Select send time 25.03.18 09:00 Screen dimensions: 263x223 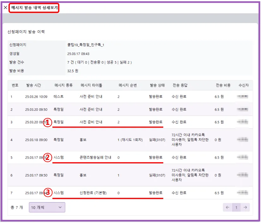(x=36, y=140)
